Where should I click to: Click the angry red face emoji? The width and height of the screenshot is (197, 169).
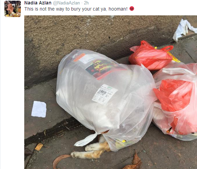[x=132, y=9]
